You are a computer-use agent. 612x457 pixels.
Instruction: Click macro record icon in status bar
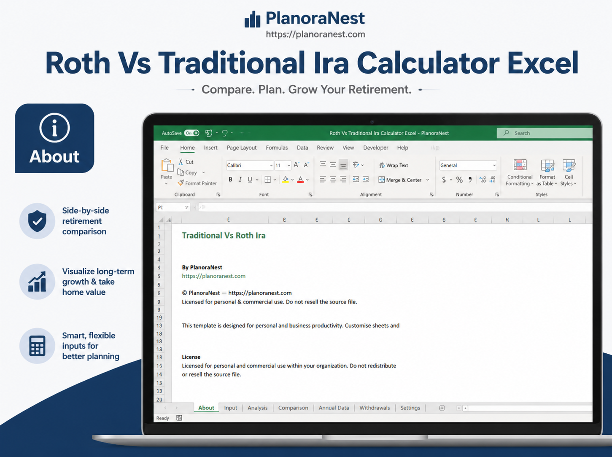click(x=179, y=418)
